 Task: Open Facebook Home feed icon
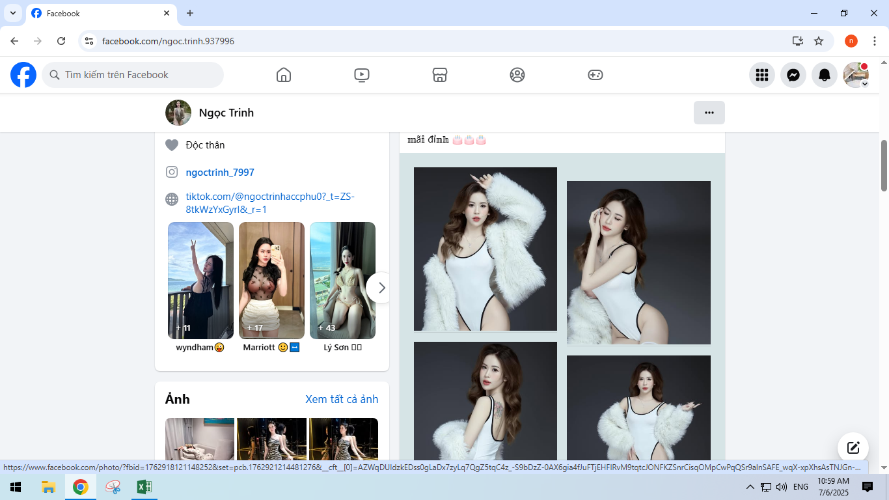point(284,75)
